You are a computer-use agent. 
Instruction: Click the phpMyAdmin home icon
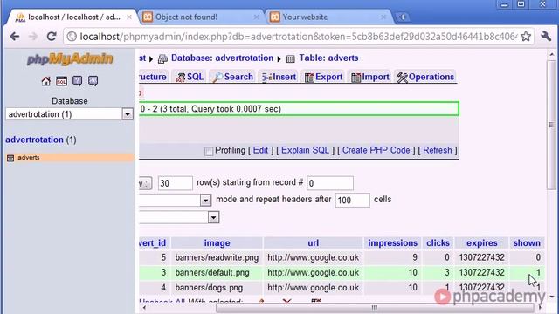click(x=46, y=81)
